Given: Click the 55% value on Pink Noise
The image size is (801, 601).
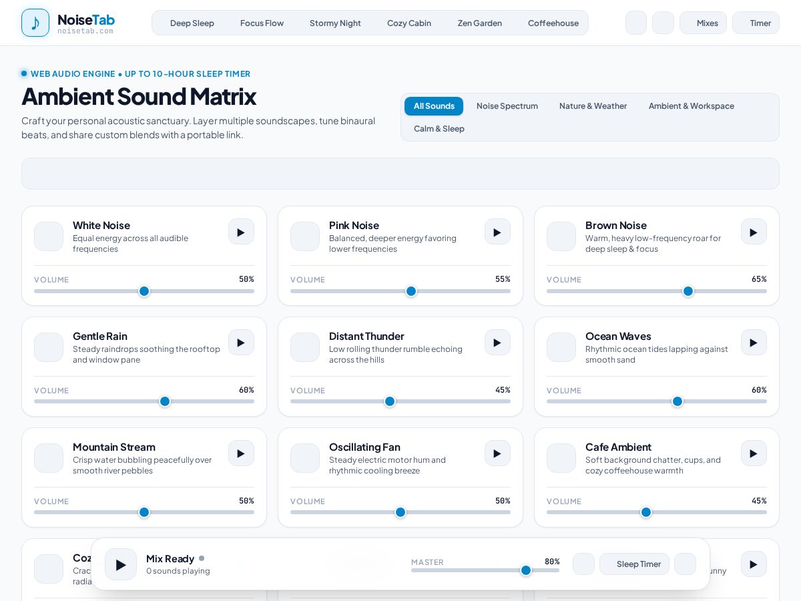Looking at the screenshot, I should click(503, 279).
